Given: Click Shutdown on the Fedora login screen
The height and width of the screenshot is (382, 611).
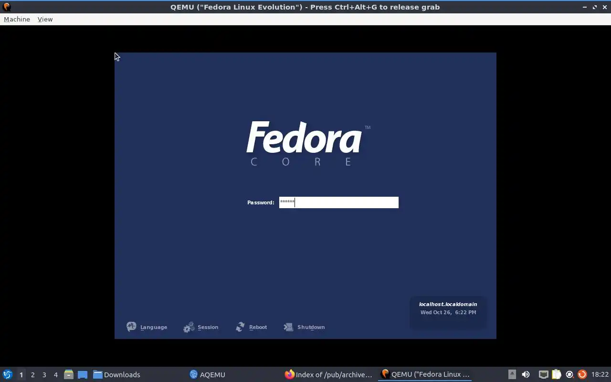Looking at the screenshot, I should click(x=304, y=327).
